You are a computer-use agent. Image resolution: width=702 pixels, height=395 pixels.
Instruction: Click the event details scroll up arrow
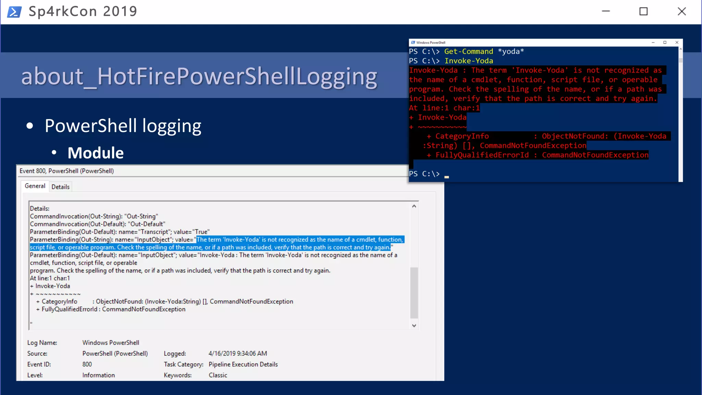414,206
